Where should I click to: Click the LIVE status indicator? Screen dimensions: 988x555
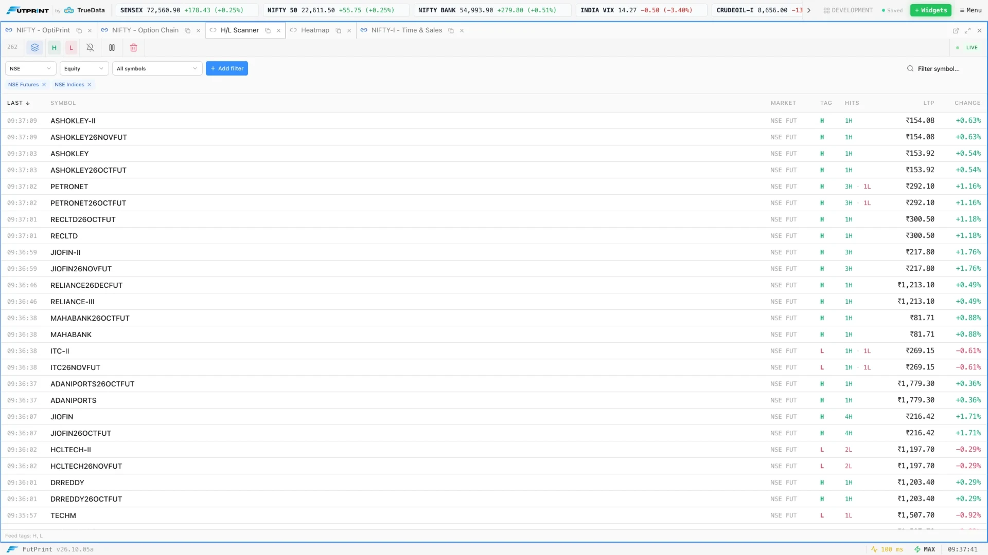click(x=967, y=47)
